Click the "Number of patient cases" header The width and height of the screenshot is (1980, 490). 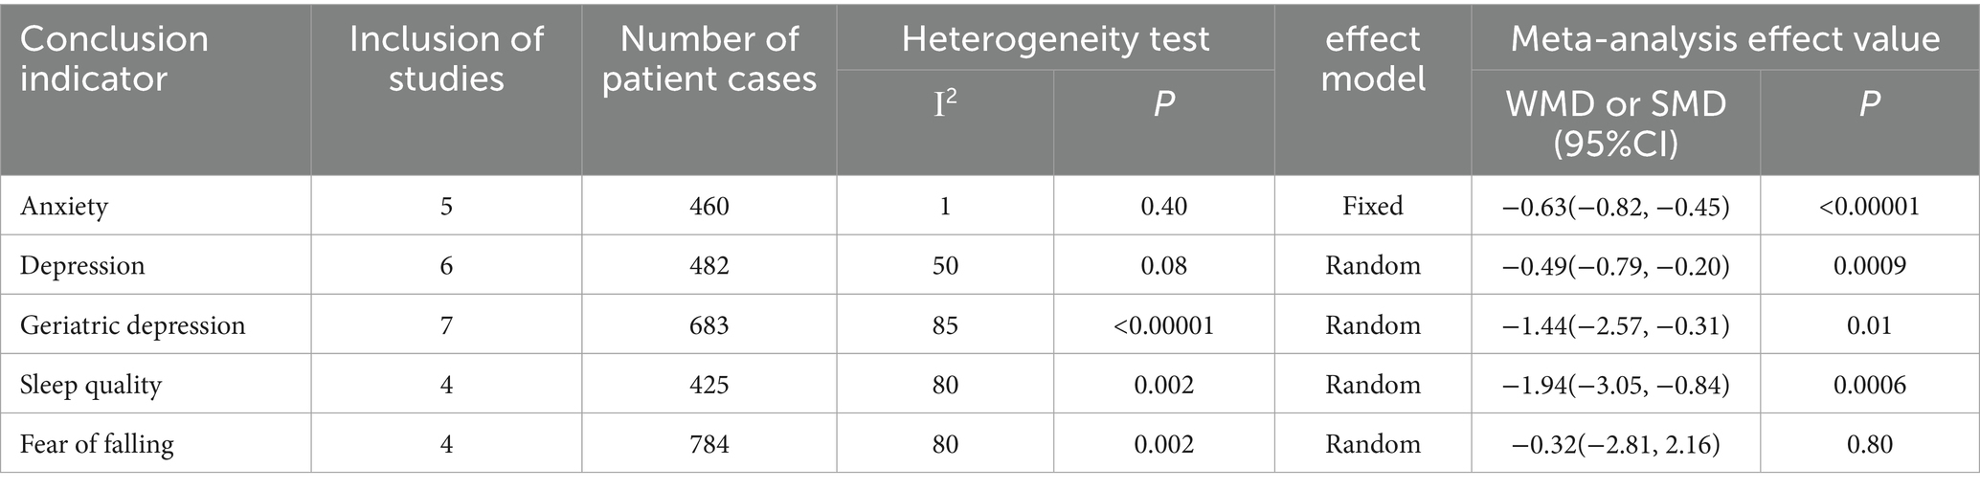[x=709, y=57]
